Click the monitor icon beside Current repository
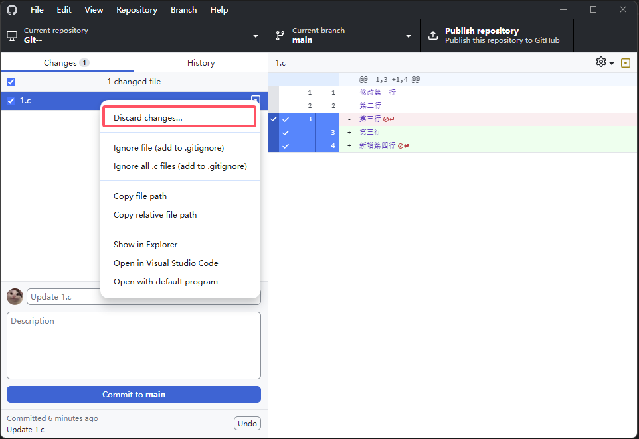This screenshot has height=439, width=639. [x=12, y=36]
